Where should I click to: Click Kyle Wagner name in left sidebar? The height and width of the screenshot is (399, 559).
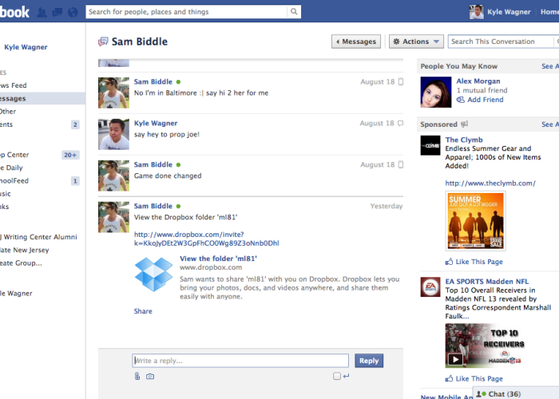(x=26, y=47)
